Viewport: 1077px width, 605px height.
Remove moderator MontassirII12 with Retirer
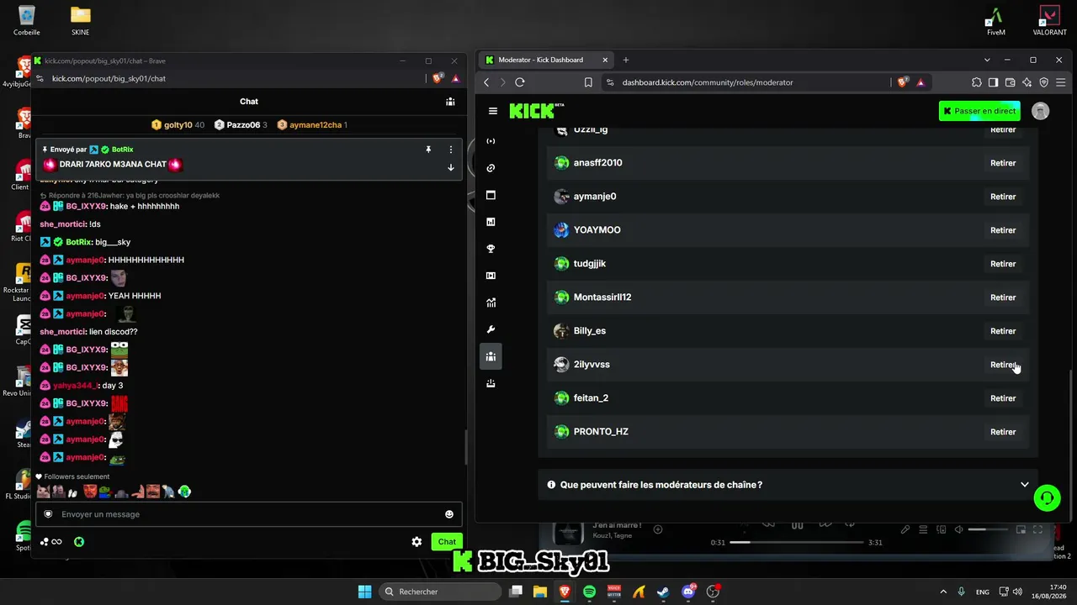(x=1003, y=297)
